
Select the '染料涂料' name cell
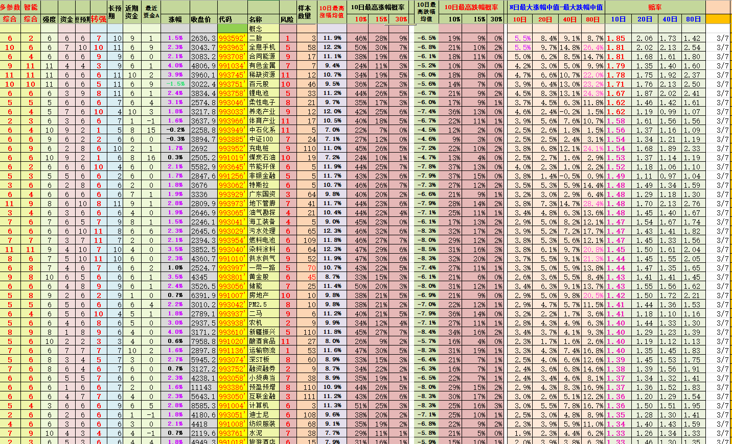(x=263, y=250)
